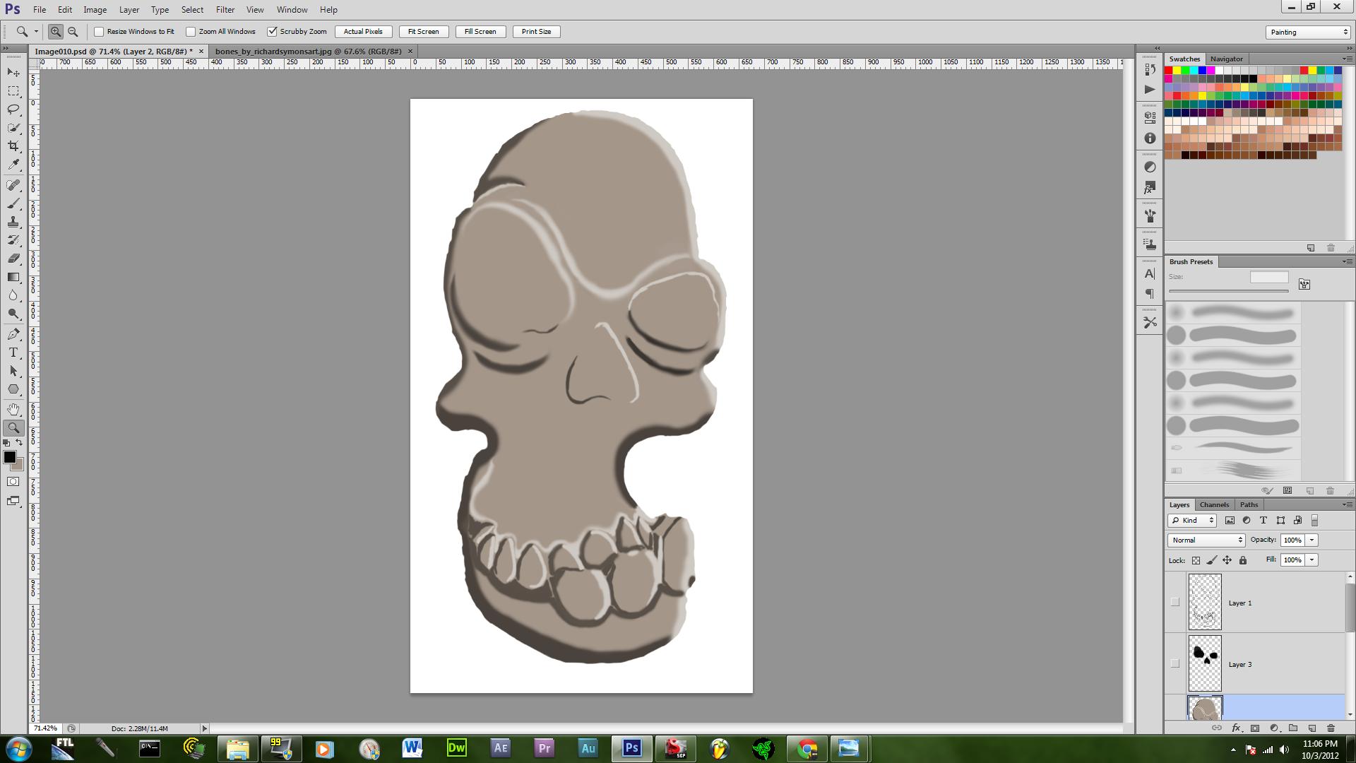Toggle lock position
This screenshot has width=1356, height=763.
coord(1227,560)
